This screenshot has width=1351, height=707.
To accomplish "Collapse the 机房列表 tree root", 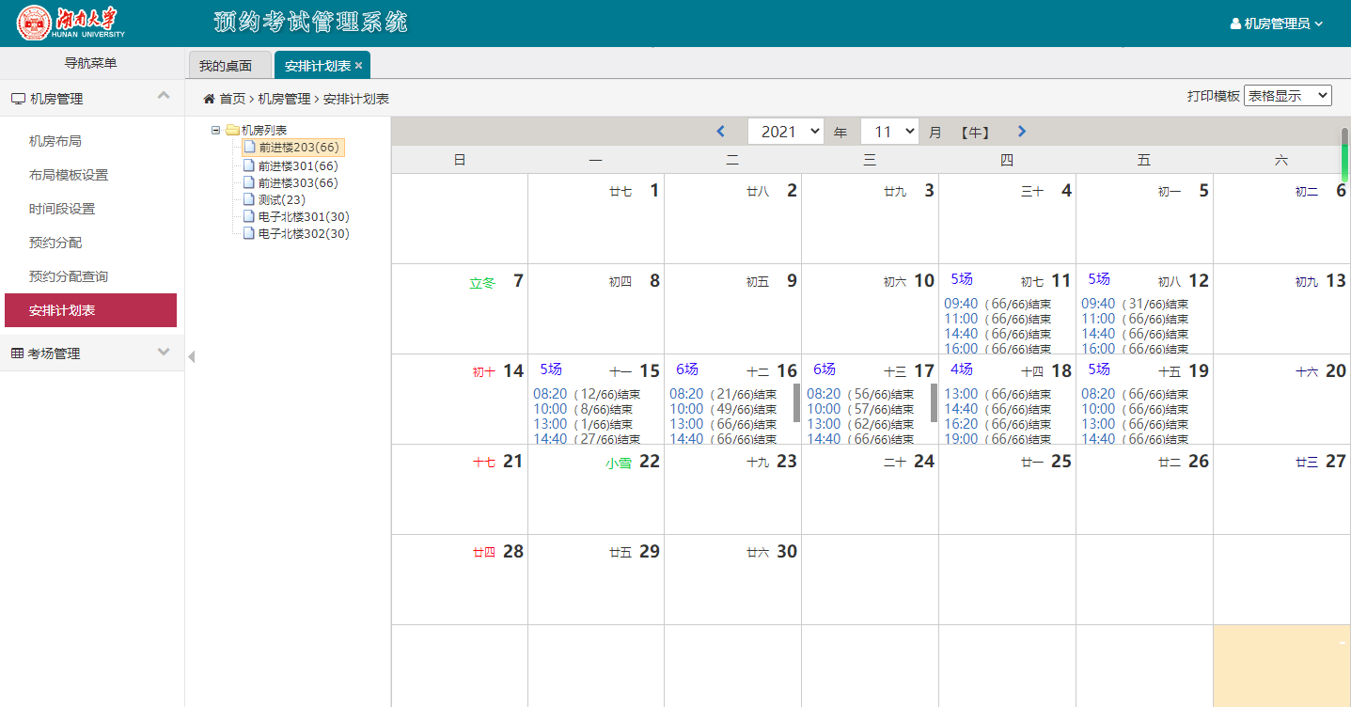I will (216, 131).
